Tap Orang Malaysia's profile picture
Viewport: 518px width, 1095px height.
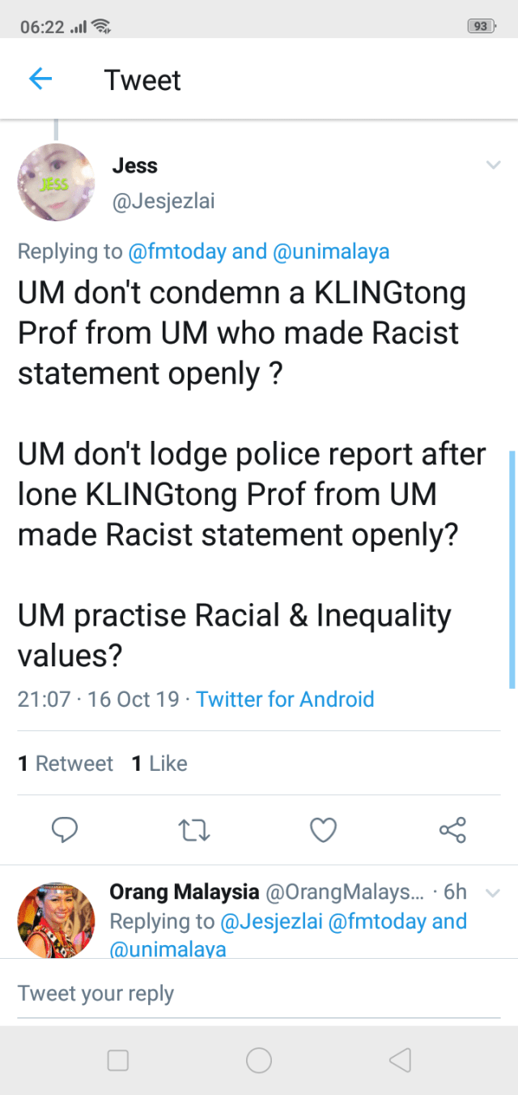click(x=56, y=920)
